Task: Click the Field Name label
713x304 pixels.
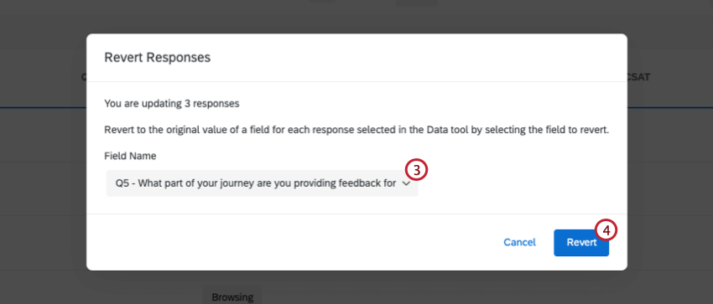Action: [x=130, y=156]
